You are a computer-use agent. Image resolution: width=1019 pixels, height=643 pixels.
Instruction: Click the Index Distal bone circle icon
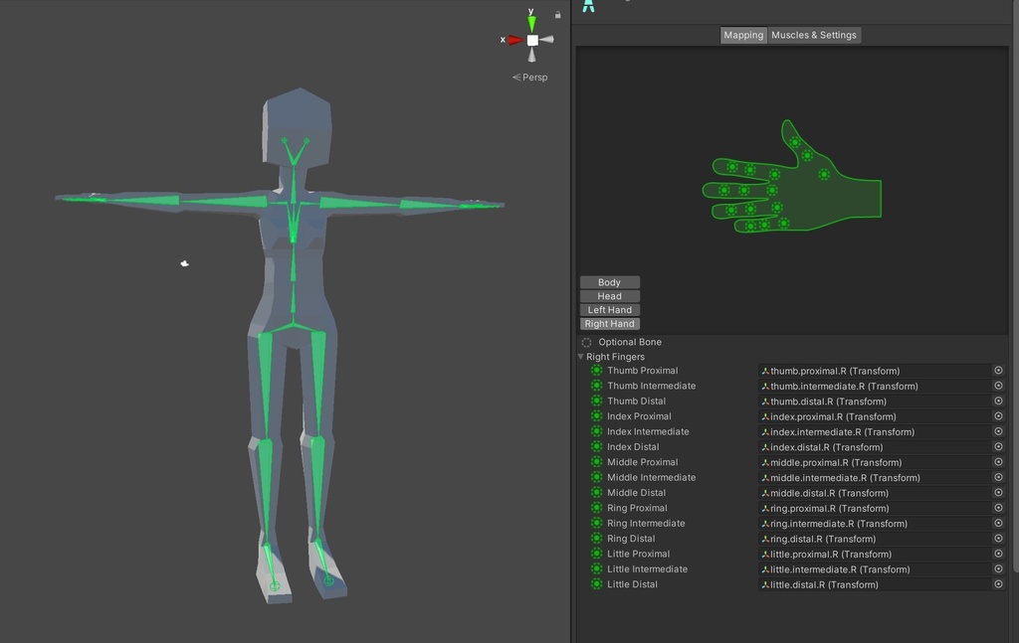point(595,446)
